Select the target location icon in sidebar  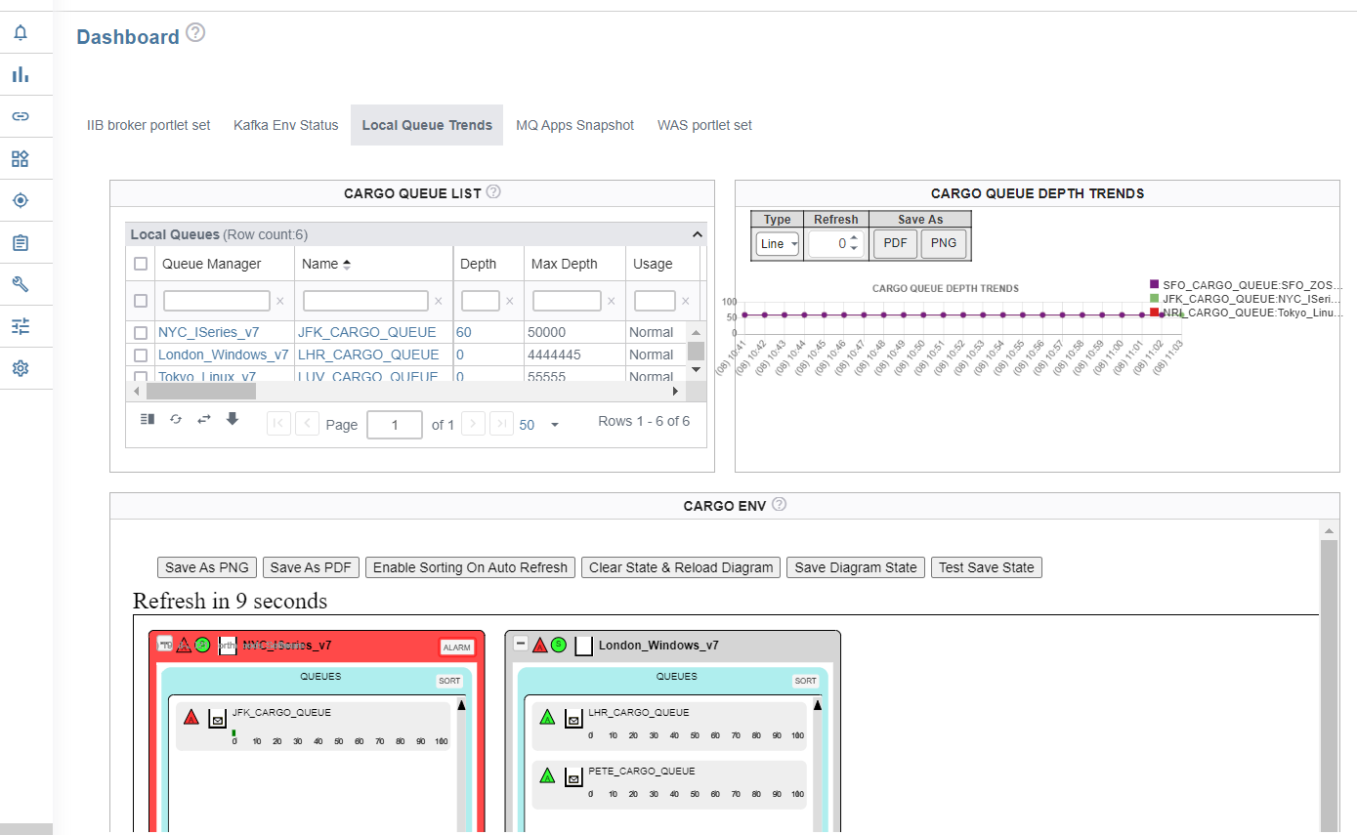click(21, 199)
